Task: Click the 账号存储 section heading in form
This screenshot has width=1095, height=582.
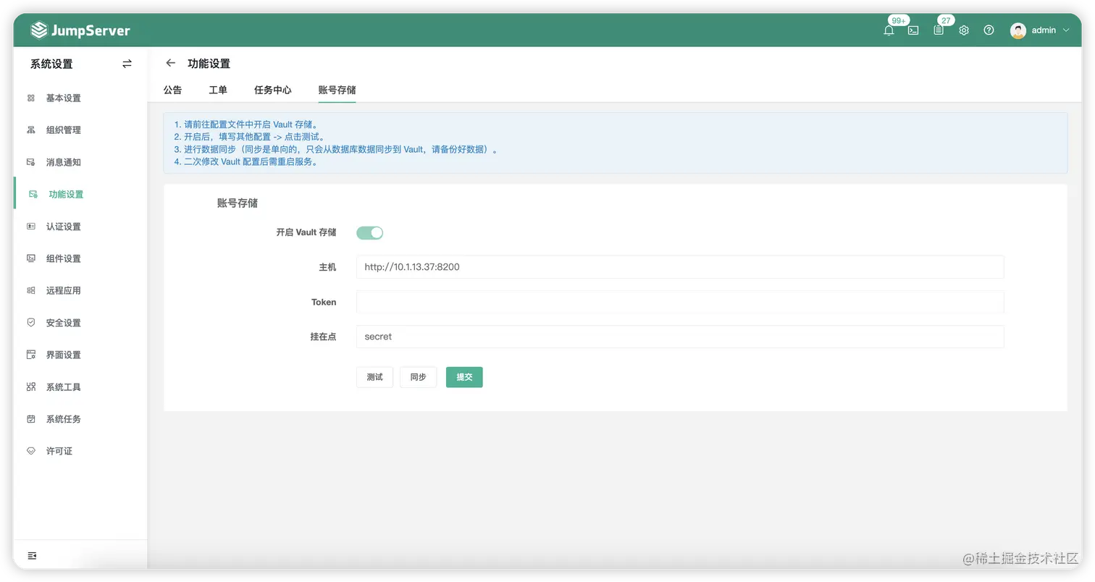Action: coord(238,203)
